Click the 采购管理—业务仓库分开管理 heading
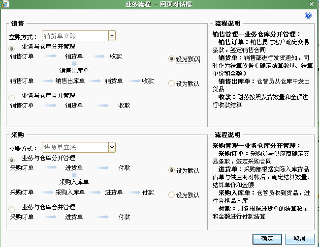Screen dimensions: 319x247 click(256, 145)
